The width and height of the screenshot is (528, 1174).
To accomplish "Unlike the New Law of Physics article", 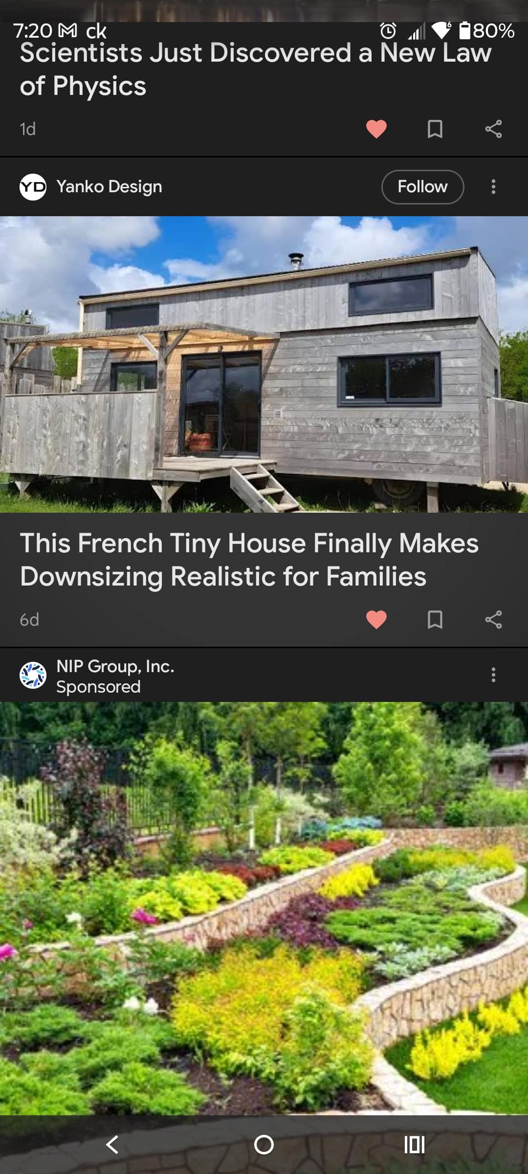I will coord(376,129).
